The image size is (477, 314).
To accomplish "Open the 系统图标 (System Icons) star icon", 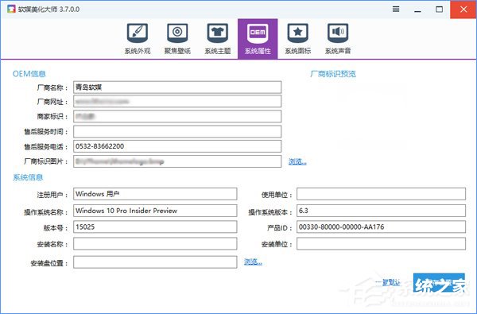I will pos(298,39).
